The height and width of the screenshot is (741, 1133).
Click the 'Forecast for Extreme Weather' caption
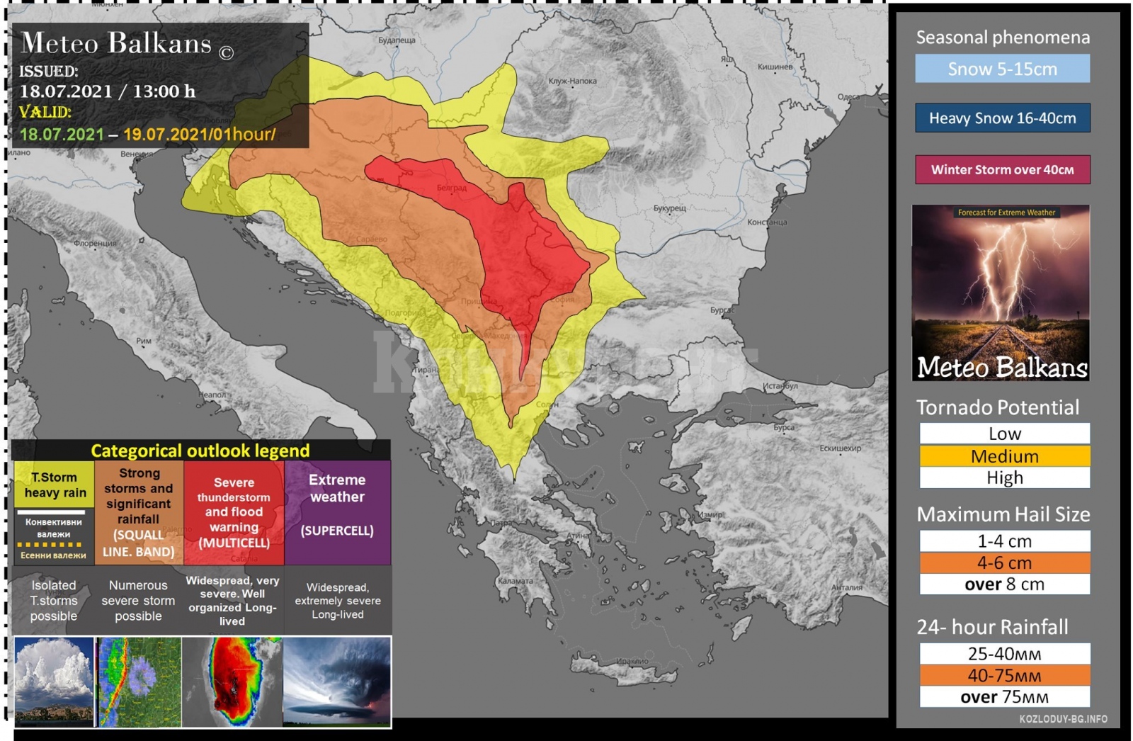coord(1006,213)
